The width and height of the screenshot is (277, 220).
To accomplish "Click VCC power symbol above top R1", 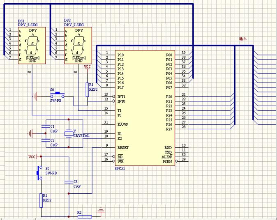I will 87,67.
